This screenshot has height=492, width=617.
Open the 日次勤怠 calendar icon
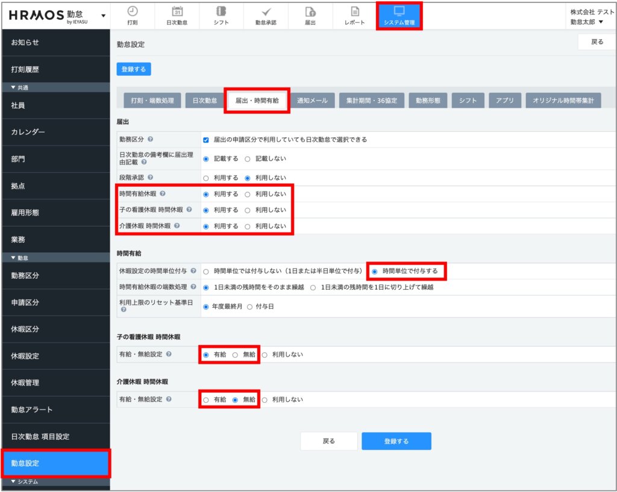tap(177, 11)
